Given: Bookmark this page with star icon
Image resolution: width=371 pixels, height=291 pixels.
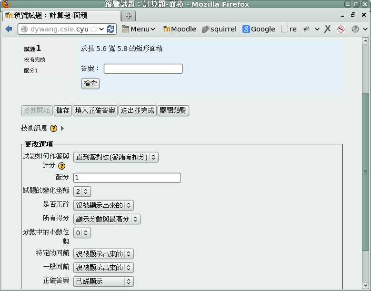Looking at the screenshot, I should coord(94,29).
